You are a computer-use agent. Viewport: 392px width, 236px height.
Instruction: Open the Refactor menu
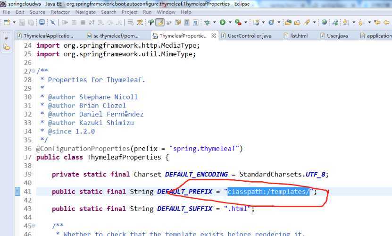click(x=60, y=12)
